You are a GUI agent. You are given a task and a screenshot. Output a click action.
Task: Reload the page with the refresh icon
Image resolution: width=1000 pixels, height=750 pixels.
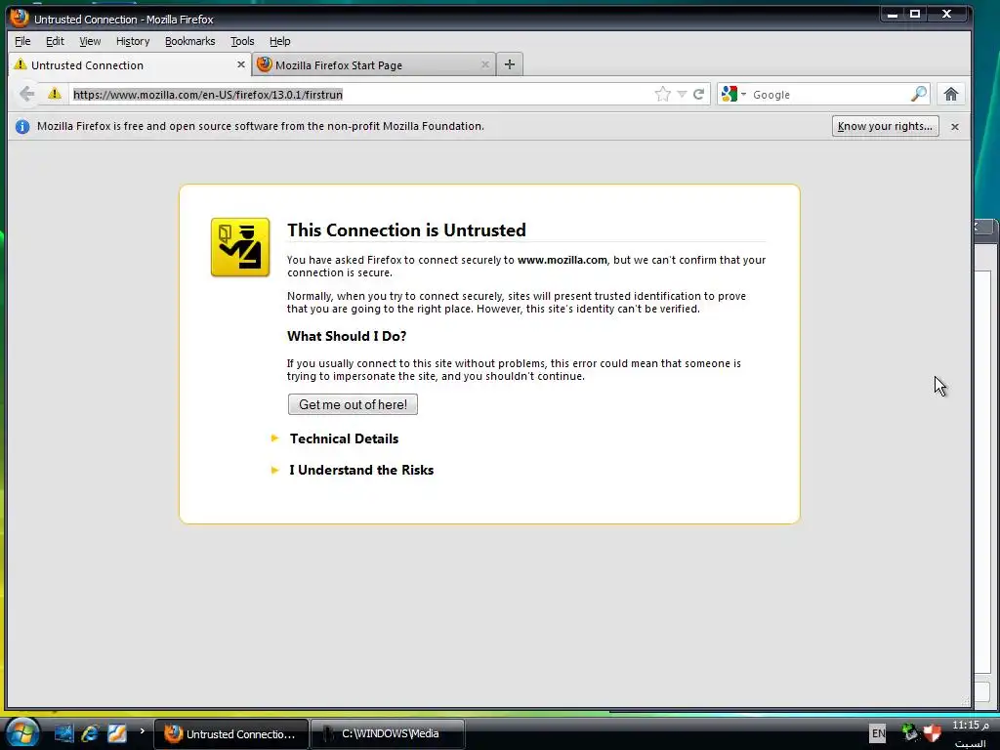(x=699, y=95)
